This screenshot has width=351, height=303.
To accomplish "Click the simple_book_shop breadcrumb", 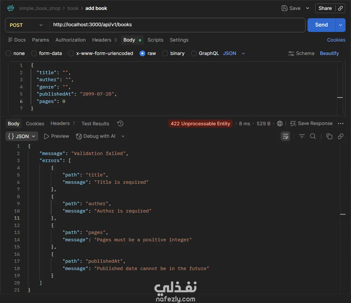I will pyautogui.click(x=40, y=8).
